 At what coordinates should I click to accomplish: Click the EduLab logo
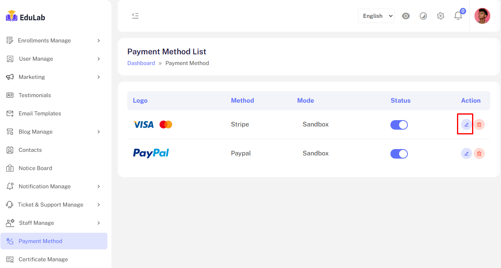coord(25,17)
